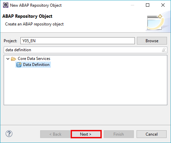Click Next to continue the wizard
Screen dimensions: 171x143
click(86, 134)
